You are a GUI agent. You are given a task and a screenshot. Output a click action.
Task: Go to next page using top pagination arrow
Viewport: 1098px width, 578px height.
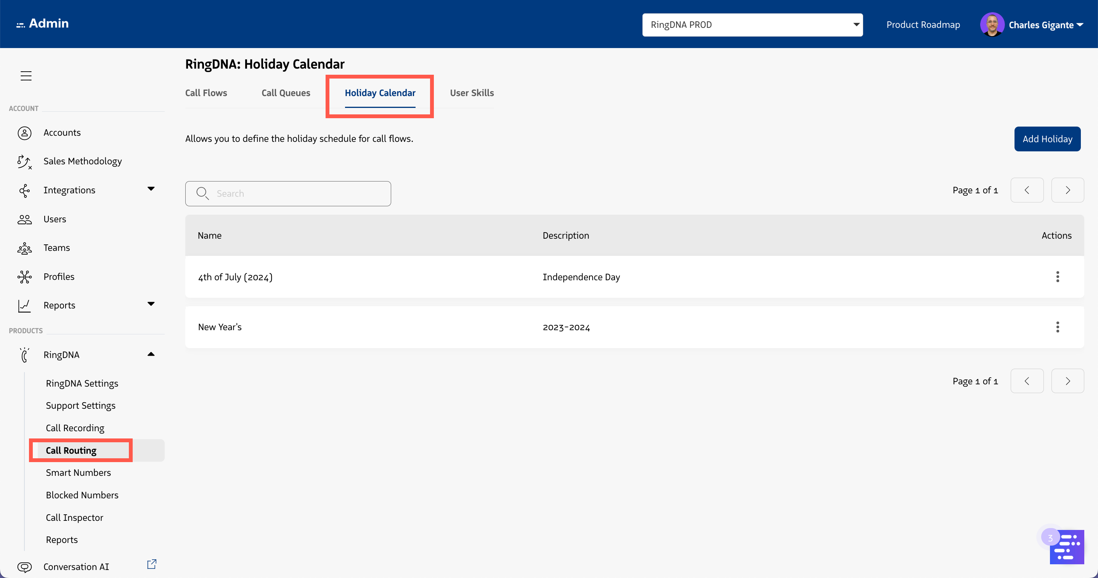click(1067, 190)
